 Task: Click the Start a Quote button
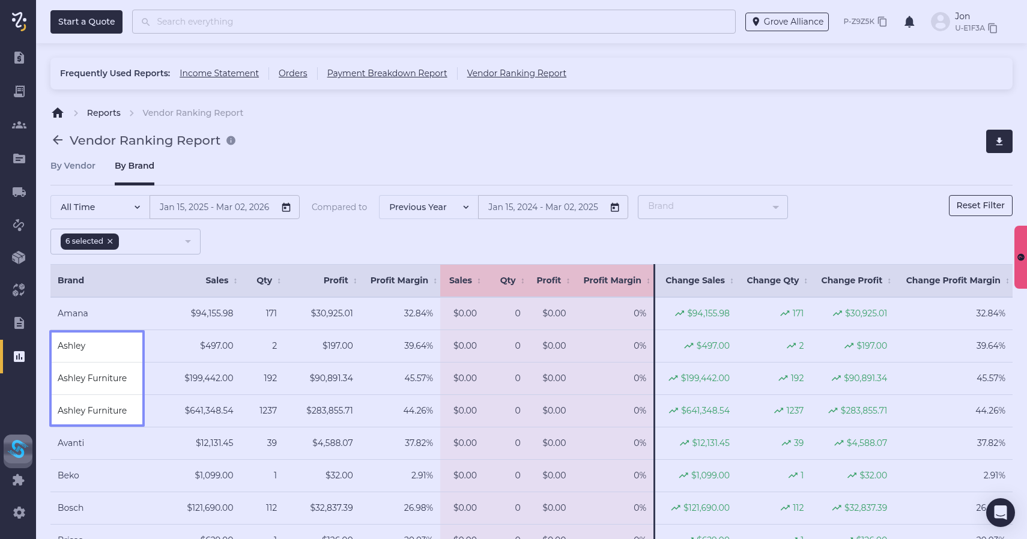pos(86,22)
